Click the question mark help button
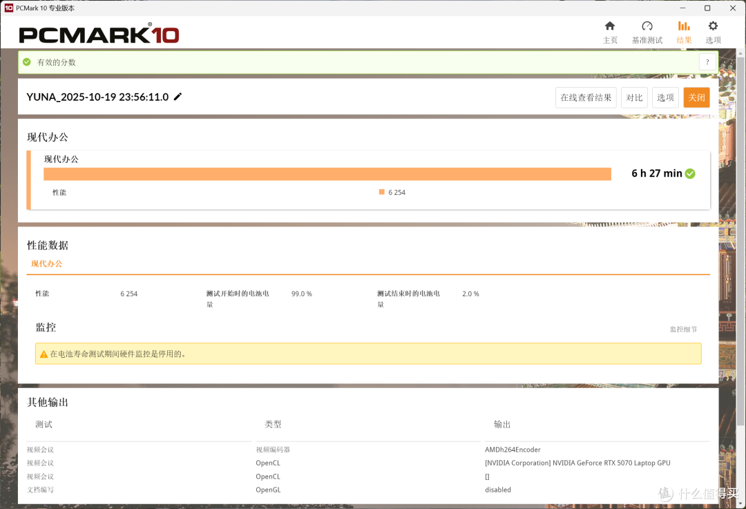Screen dimensions: 746x509 [707, 62]
